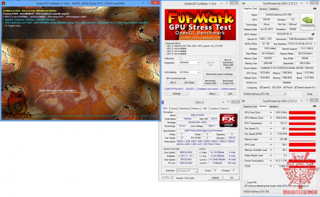Switch to the SPD tab in CPU-Z
Screen dimensions: 320x197
point(205,108)
